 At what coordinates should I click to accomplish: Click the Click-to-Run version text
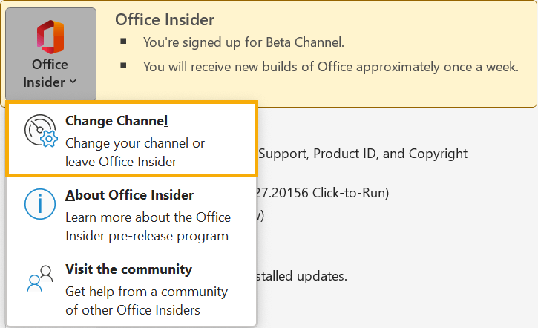(321, 193)
